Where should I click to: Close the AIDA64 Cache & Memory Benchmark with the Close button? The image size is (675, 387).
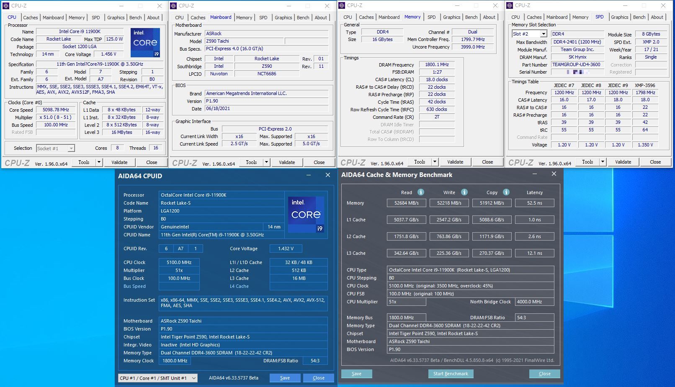point(544,374)
